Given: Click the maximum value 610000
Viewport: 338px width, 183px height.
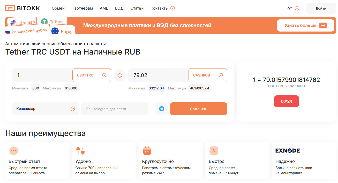Looking at the screenshot, I should coord(71,88).
